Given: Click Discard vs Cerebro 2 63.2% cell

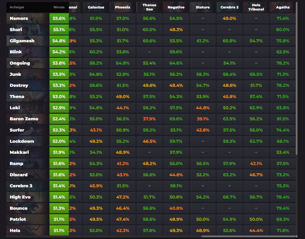Looking at the screenshot, I should point(230,175).
